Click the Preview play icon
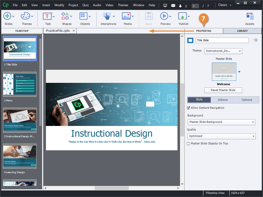Screen dimensions: 263x197 tap(164, 16)
